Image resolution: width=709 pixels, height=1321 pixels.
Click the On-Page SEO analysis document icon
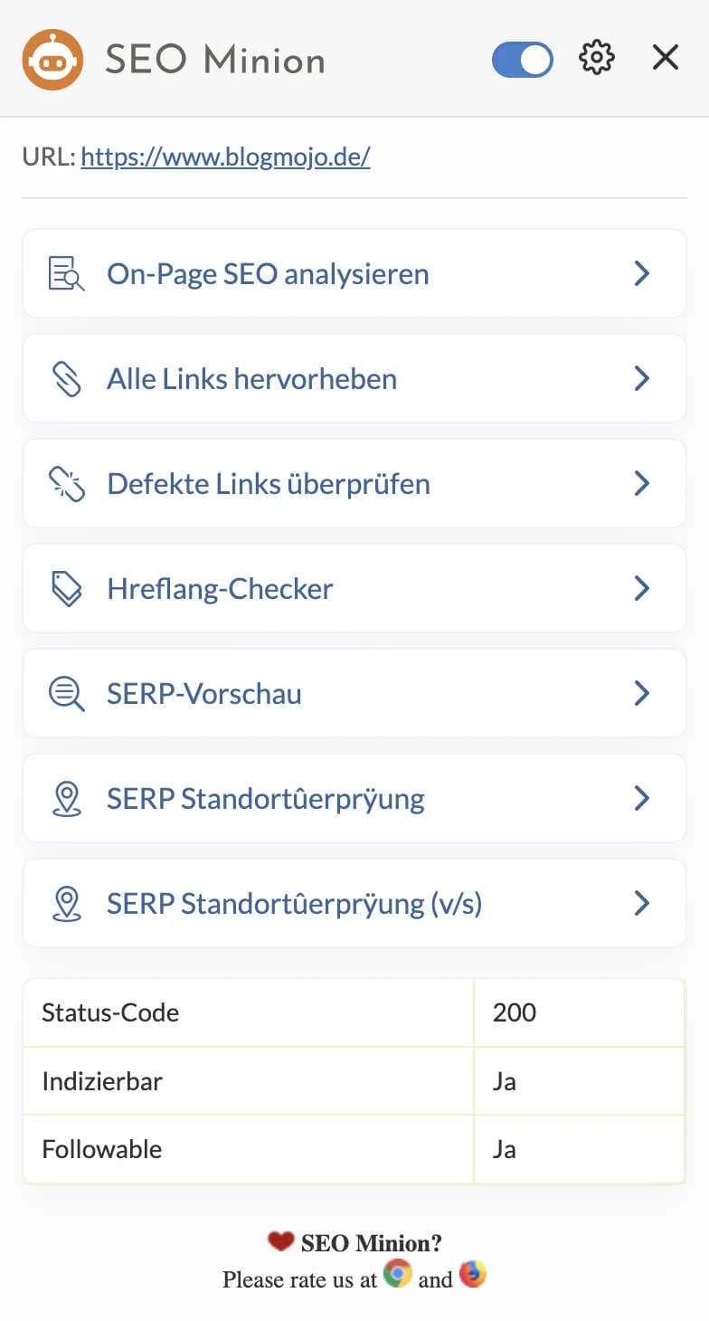pos(66,273)
